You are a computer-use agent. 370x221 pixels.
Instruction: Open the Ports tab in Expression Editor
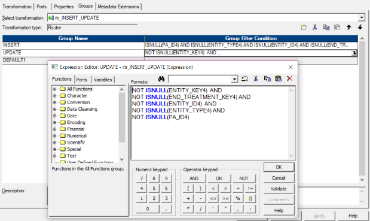(x=82, y=80)
